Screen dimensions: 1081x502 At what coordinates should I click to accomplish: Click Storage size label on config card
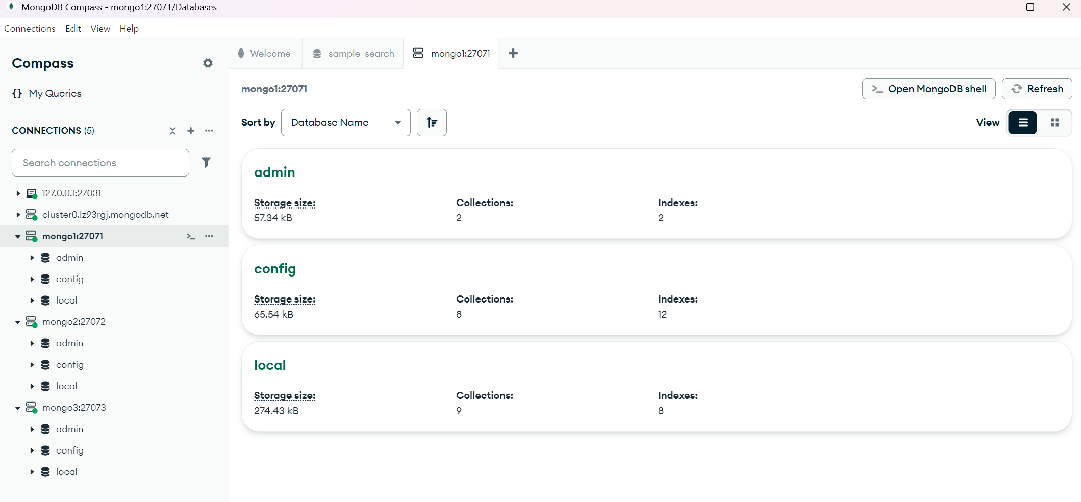(x=285, y=299)
